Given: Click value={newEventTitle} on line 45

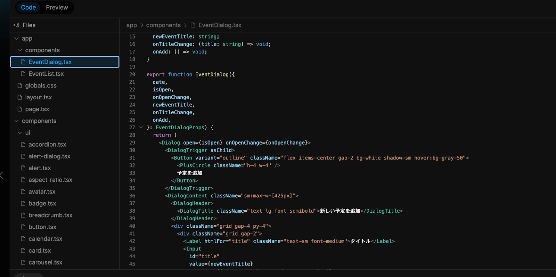Looking at the screenshot, I should 221,264.
